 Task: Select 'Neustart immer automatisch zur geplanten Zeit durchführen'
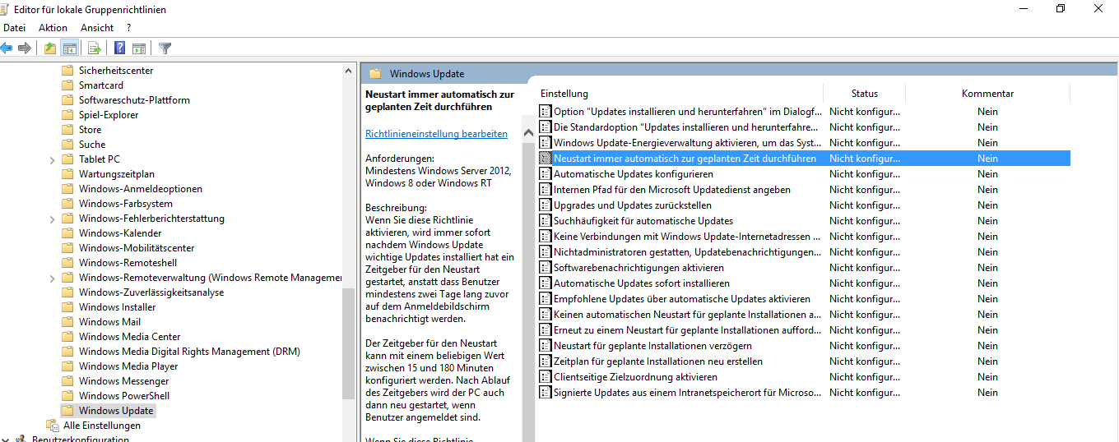click(x=805, y=159)
